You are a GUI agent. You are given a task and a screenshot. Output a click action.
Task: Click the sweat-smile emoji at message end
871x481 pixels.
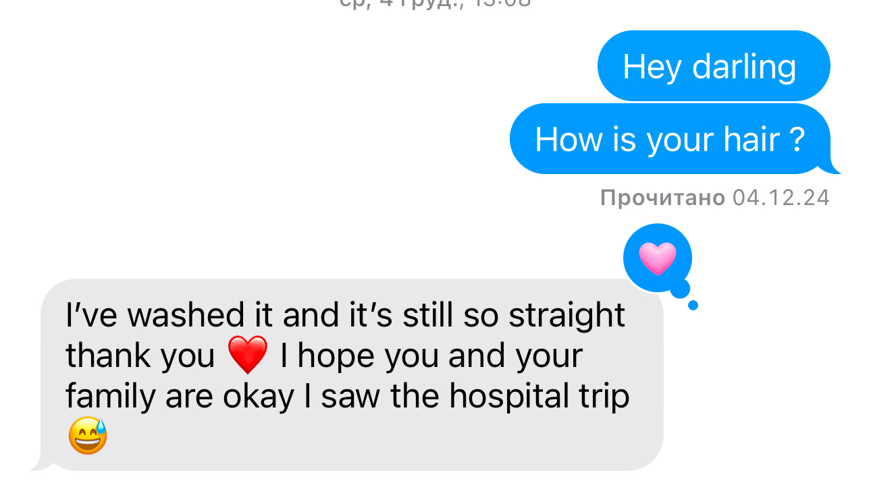tap(88, 436)
